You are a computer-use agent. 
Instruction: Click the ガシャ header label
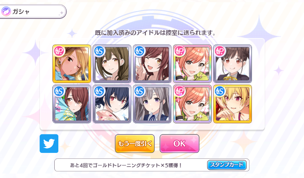[x=21, y=12]
